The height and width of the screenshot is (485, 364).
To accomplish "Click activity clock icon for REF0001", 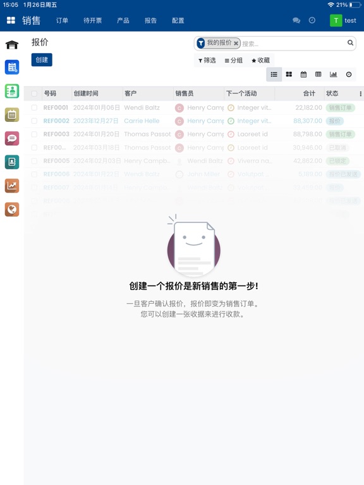I will pyautogui.click(x=231, y=107).
